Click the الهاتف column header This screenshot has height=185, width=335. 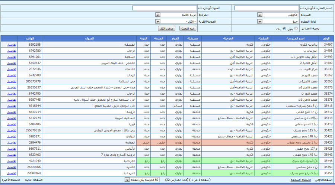pos(31,38)
